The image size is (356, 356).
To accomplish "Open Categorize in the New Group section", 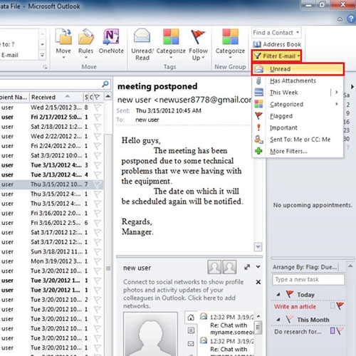I will [230, 44].
